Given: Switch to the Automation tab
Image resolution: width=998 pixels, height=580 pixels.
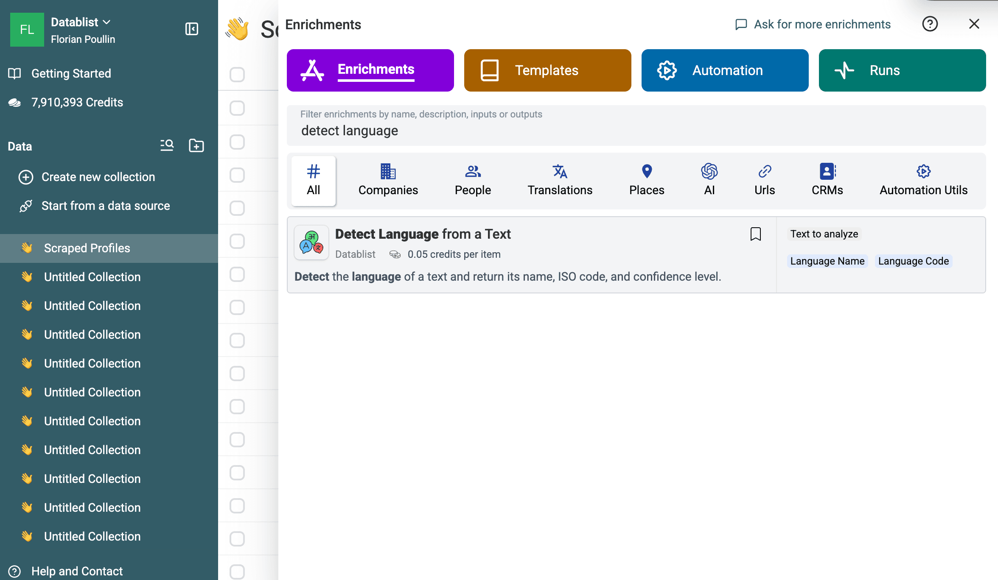Looking at the screenshot, I should [x=725, y=70].
